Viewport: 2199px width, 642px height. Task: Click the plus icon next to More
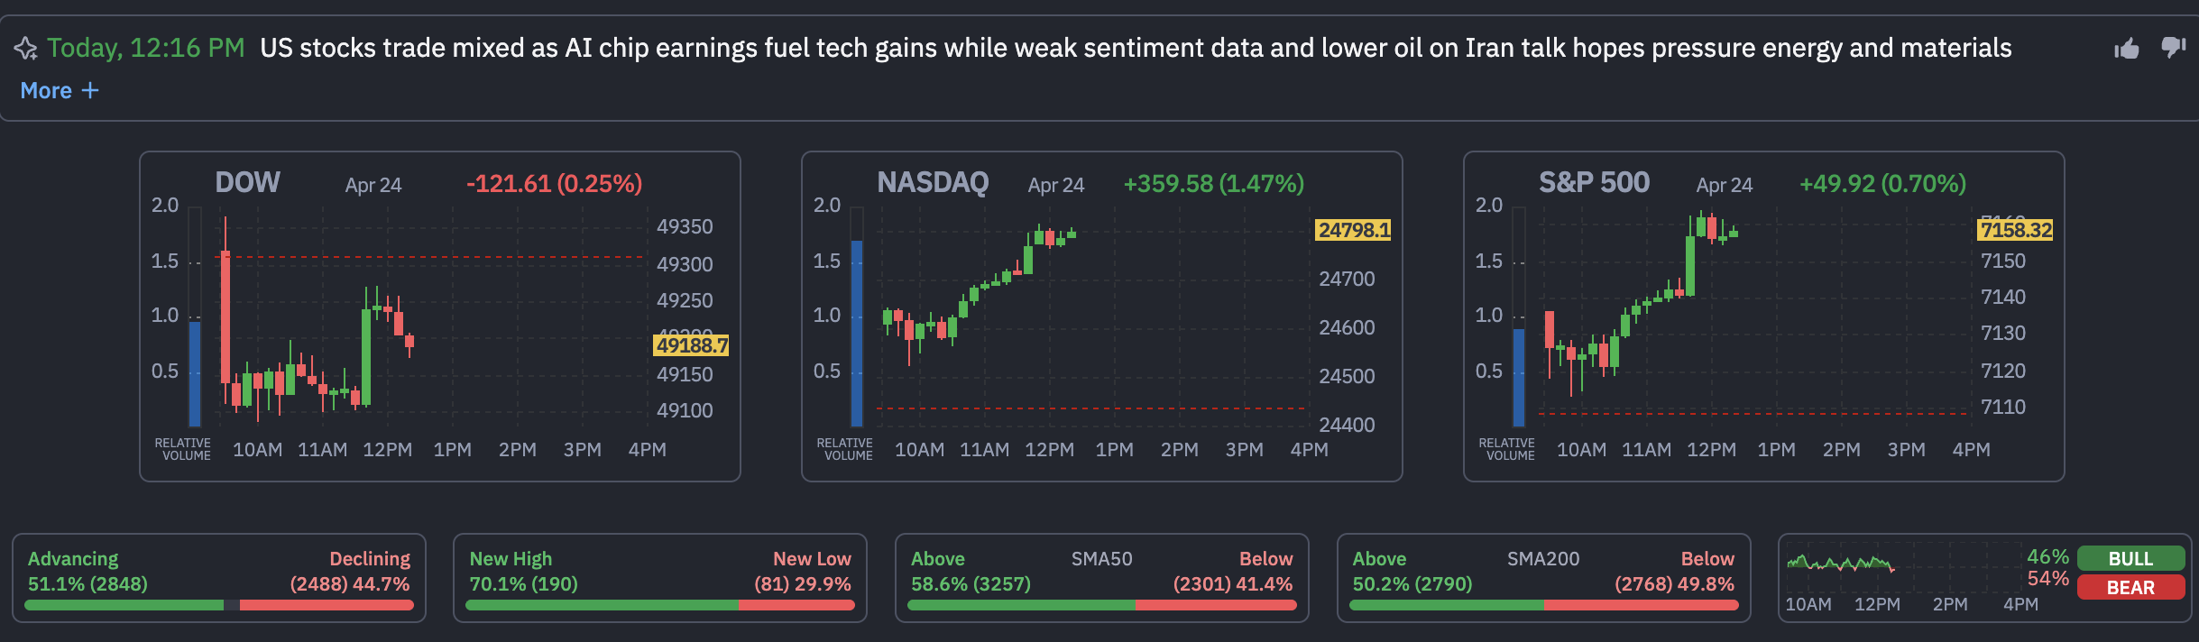pos(91,90)
